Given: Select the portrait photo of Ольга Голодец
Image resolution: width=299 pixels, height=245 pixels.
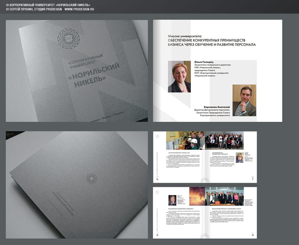Looking at the screenshot, I should pos(179,77).
